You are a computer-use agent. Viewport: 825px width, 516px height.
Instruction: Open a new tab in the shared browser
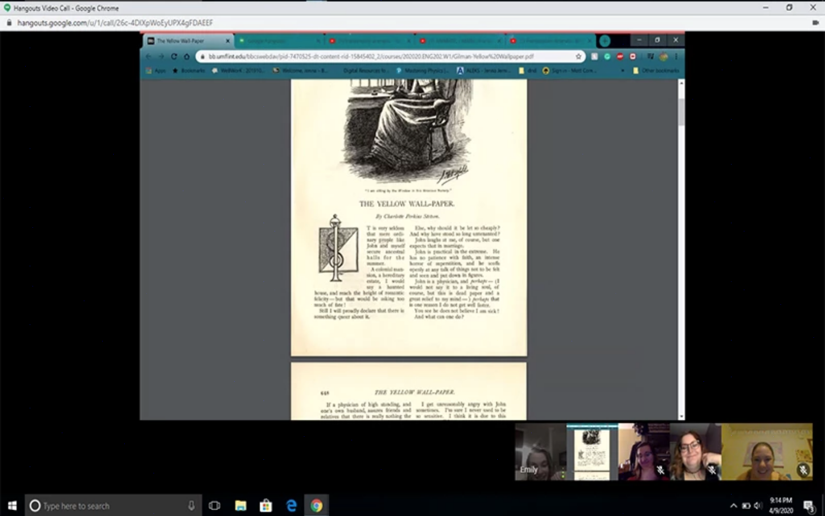click(x=605, y=41)
